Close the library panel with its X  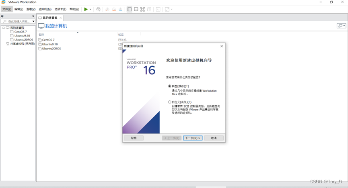click(33, 16)
